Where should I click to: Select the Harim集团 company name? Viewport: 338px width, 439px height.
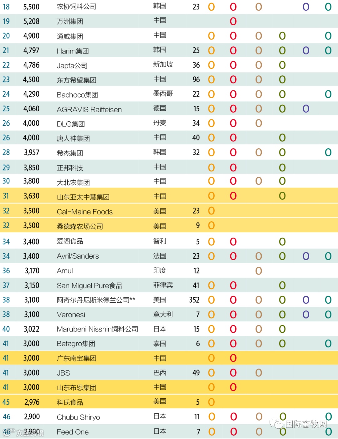tap(73, 51)
